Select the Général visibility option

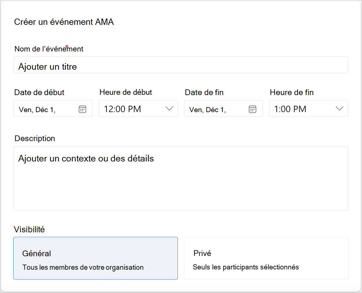pos(96,258)
